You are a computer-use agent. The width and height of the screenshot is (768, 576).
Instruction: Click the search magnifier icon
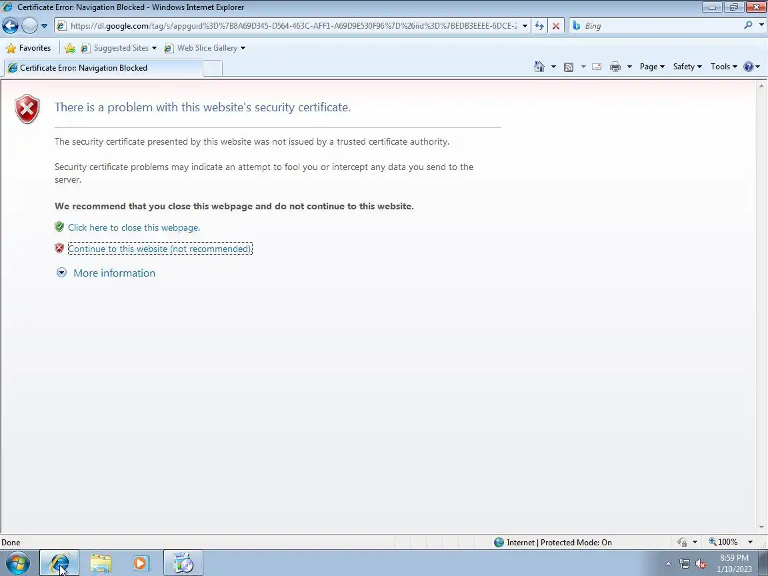(748, 25)
